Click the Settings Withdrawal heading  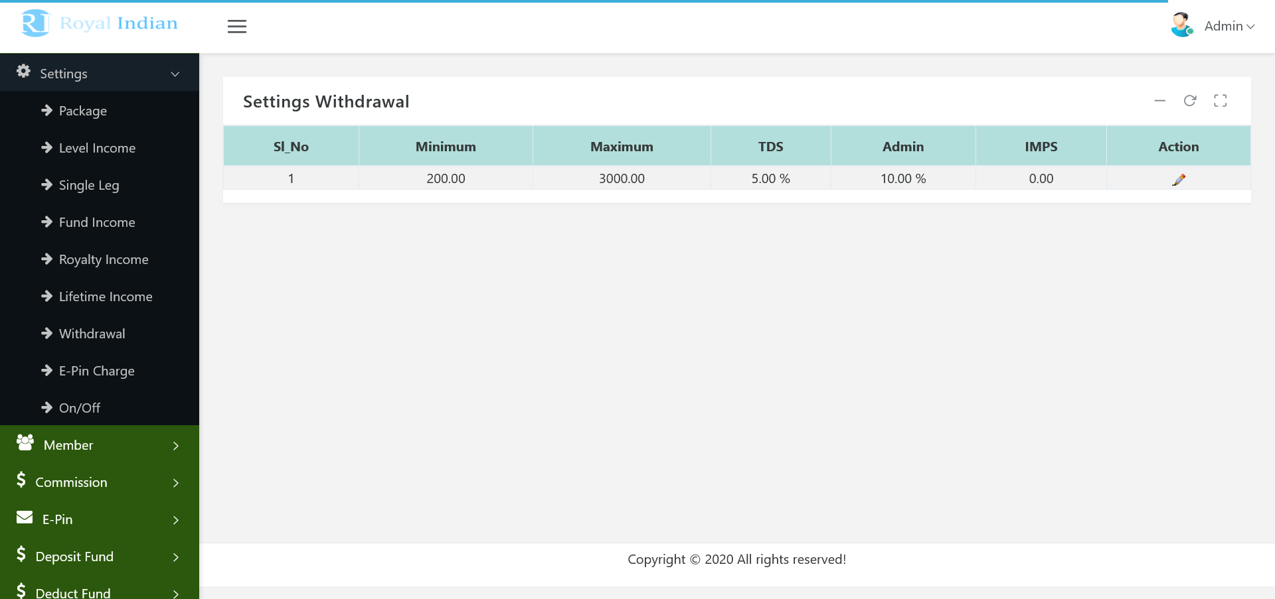click(x=326, y=101)
